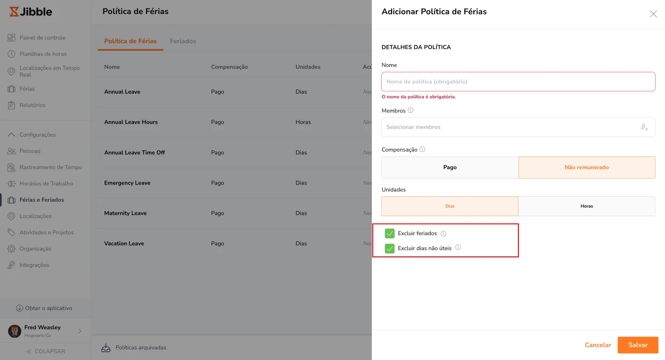This screenshot has height=360, width=665.
Task: Go to Planilhas de horas
Action: click(x=43, y=54)
